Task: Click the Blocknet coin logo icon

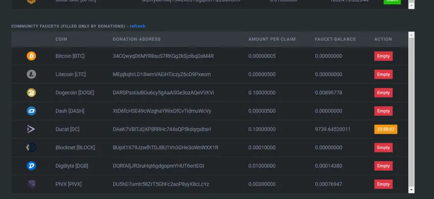Action: point(31,148)
